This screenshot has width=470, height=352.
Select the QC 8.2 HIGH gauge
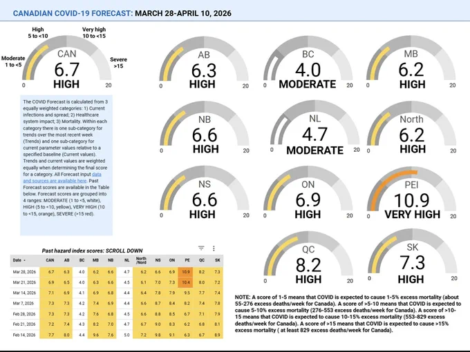coord(308,257)
